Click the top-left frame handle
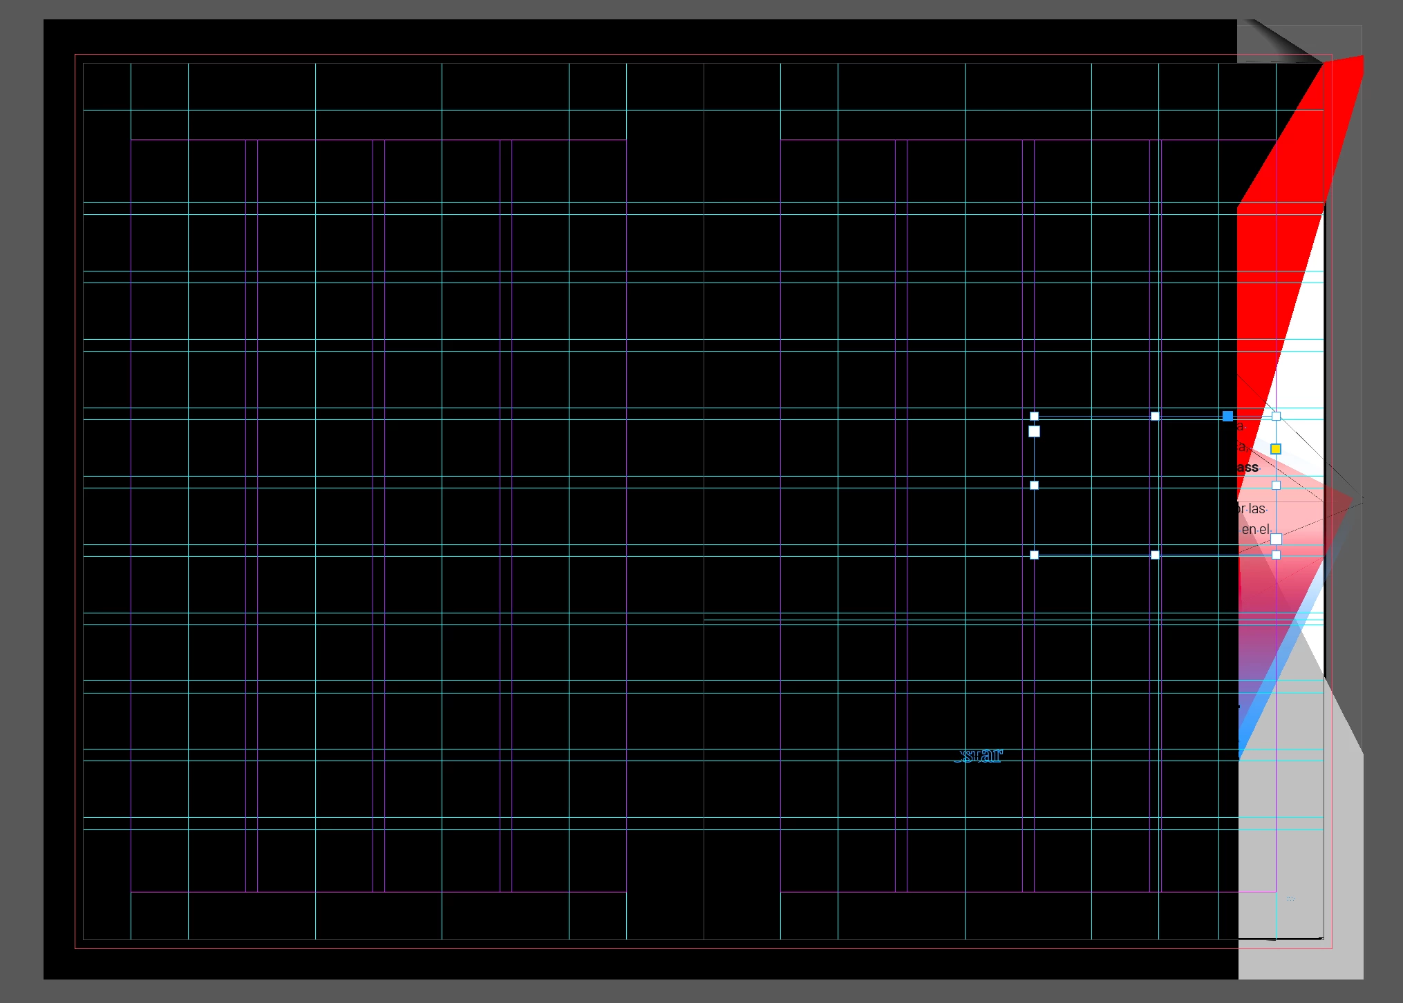1403x1003 pixels. tap(1034, 416)
